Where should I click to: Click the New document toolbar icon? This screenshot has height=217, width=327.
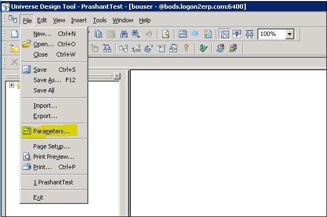pos(15,34)
